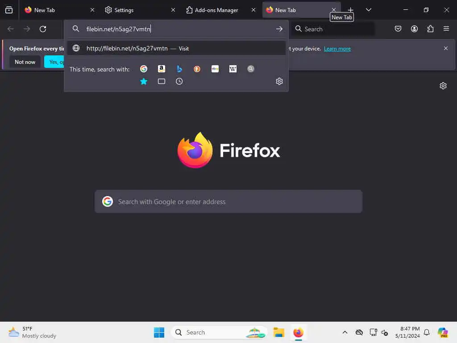Click the Yes button on notification bar
457x343 pixels.
tap(54, 62)
